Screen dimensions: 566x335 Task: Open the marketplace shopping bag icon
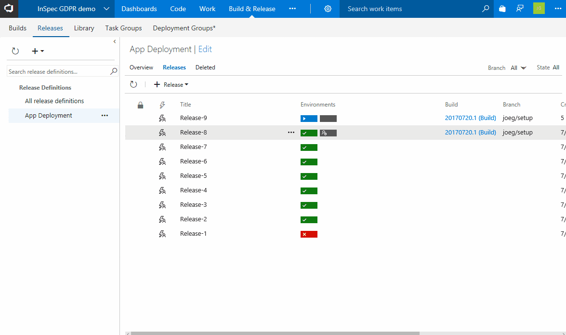point(502,9)
